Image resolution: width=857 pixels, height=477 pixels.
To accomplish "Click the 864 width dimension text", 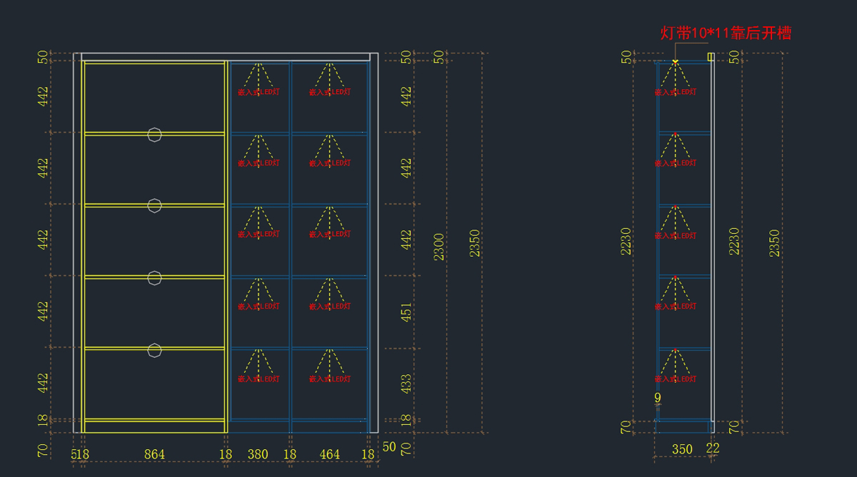I will [x=154, y=454].
